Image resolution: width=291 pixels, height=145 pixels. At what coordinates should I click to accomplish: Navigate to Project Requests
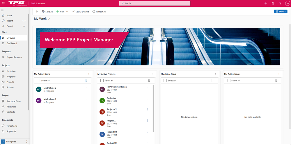click(x=14, y=57)
